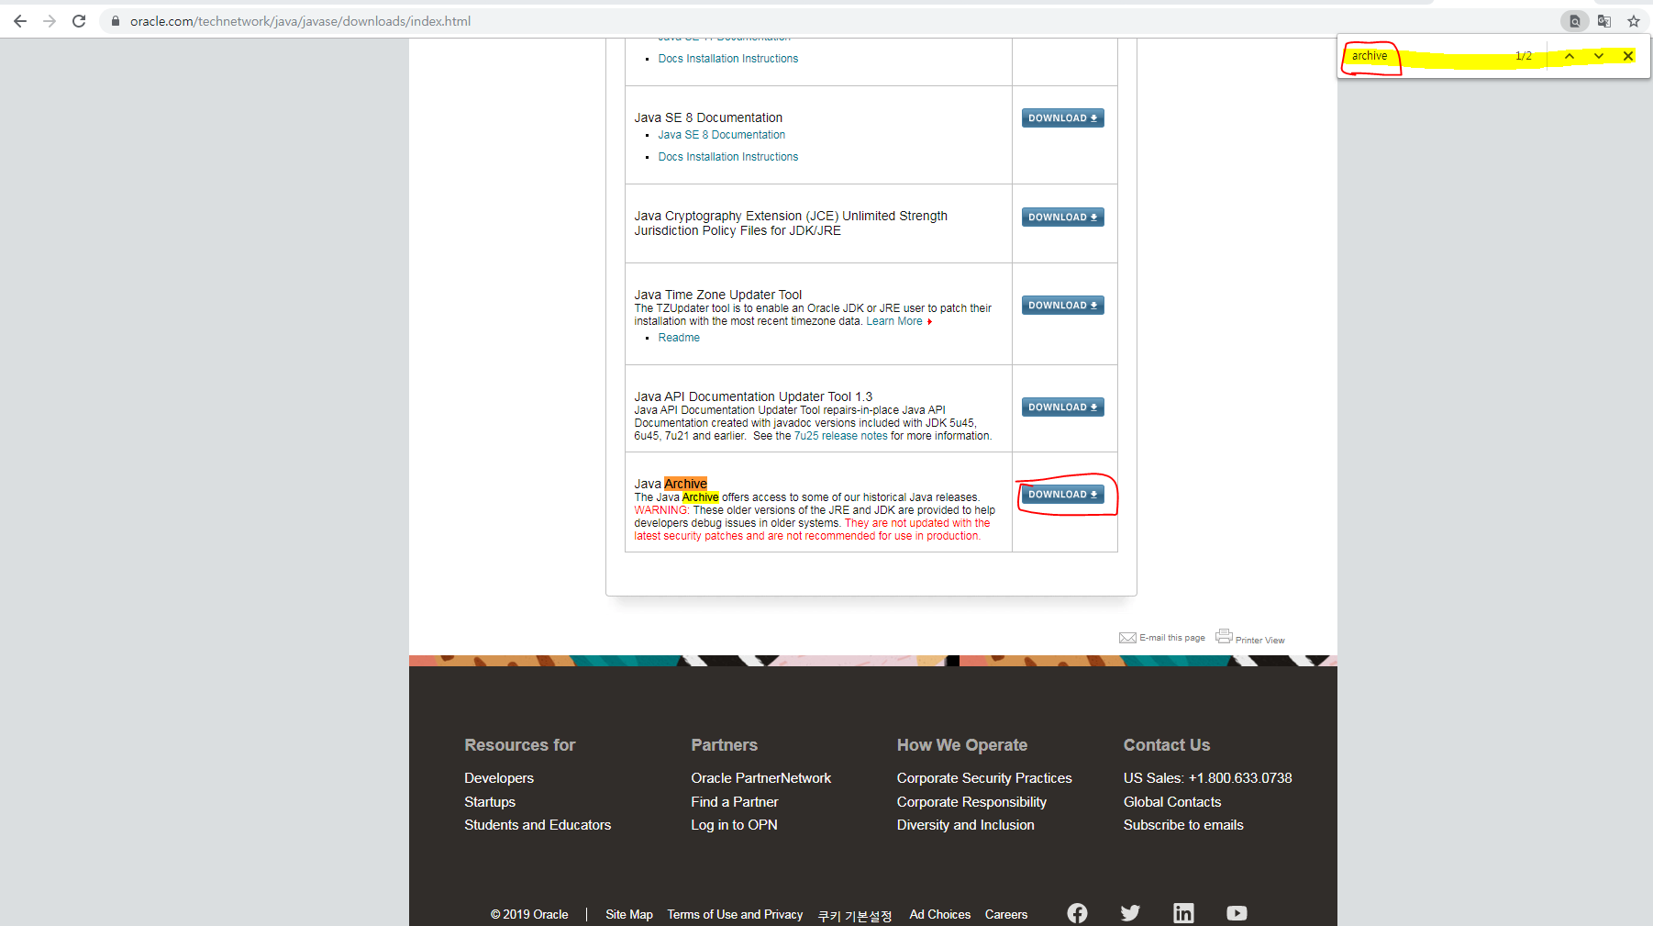Reload the Oracle downloads page
This screenshot has width=1653, height=926.
pyautogui.click(x=79, y=21)
